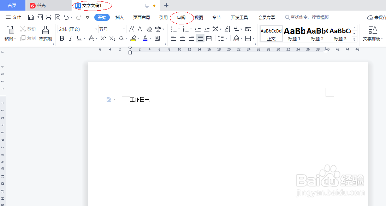Click the shading paint bucket
This screenshot has height=206, width=386.
pyautogui.click(x=236, y=38)
